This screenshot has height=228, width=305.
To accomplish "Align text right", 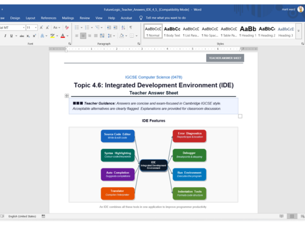I will pyautogui.click(x=90, y=36).
